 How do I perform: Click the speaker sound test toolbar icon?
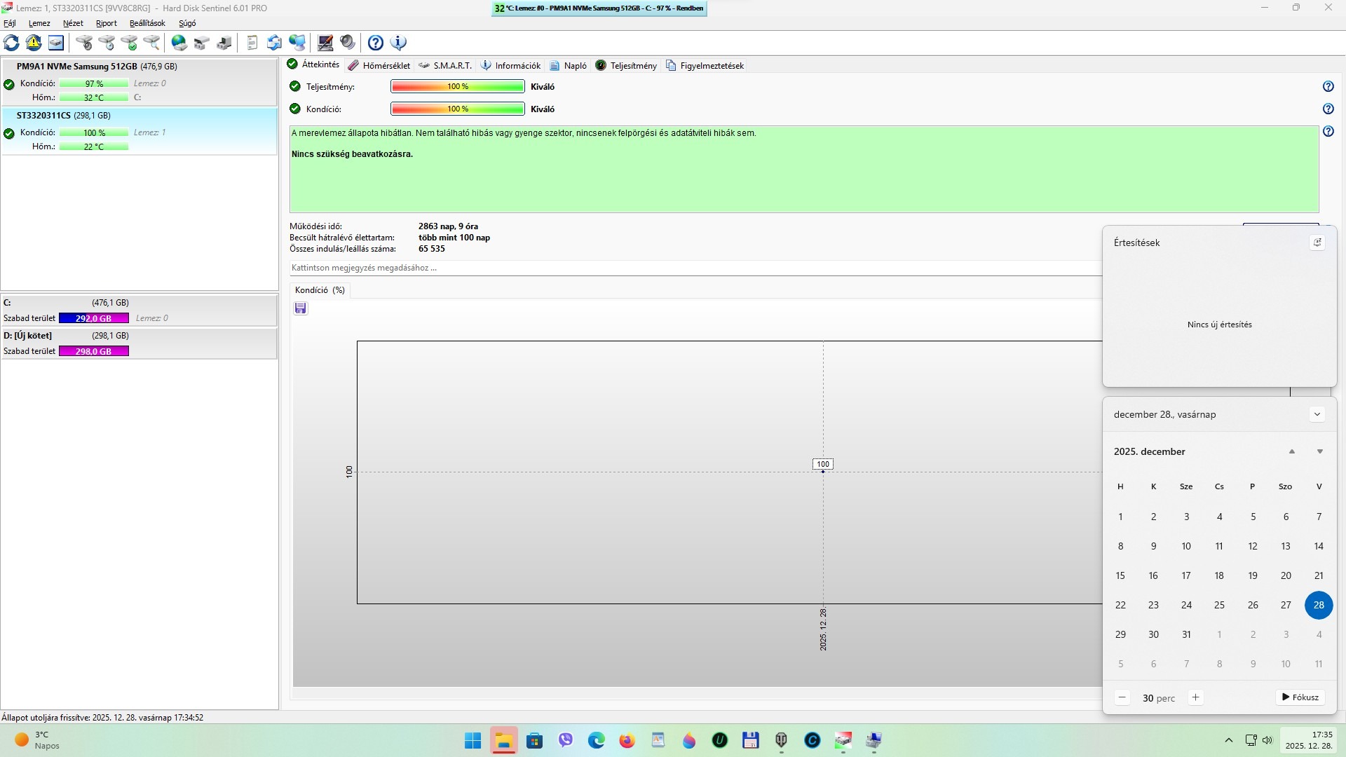click(348, 43)
